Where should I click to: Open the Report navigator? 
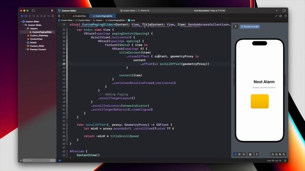[52, 16]
